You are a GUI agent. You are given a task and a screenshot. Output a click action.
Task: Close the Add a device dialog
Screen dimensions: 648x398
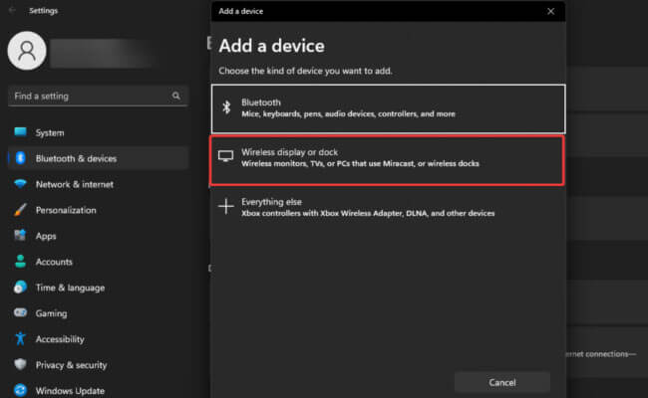tap(550, 11)
